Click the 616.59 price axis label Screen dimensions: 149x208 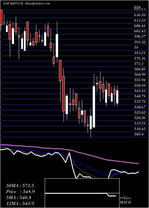pos(140,15)
